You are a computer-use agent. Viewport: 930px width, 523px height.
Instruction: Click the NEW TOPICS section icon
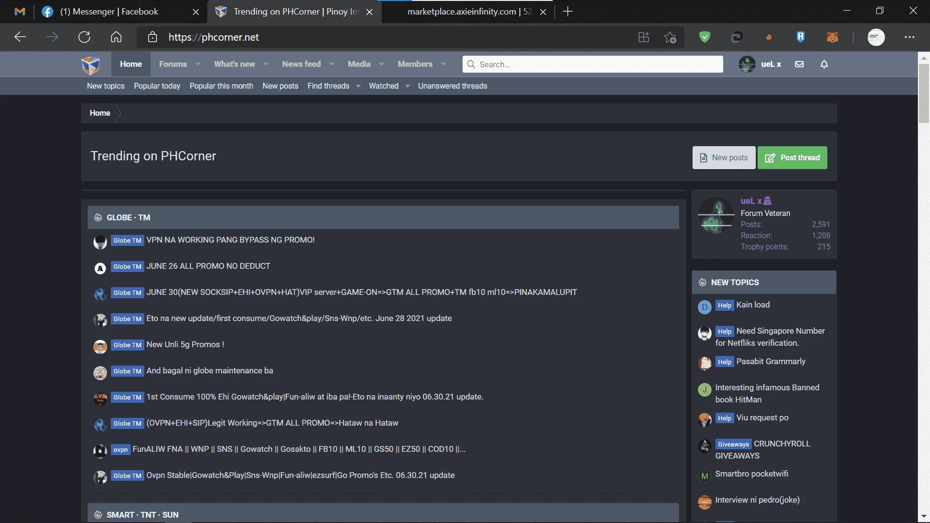pyautogui.click(x=702, y=282)
